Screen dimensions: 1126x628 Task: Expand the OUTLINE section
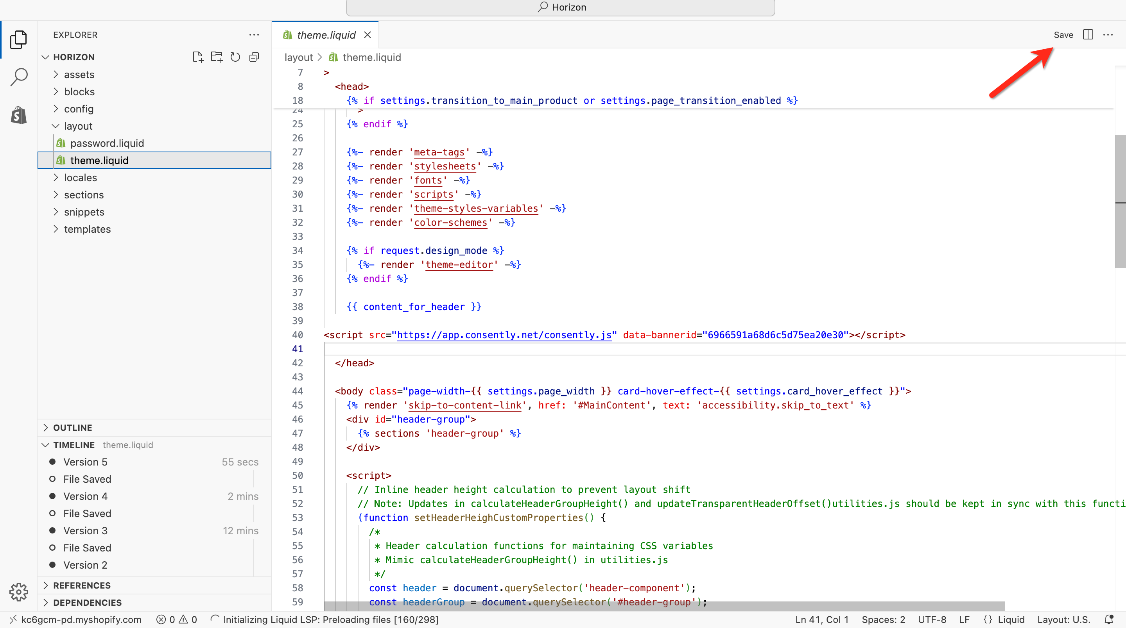[x=73, y=428]
